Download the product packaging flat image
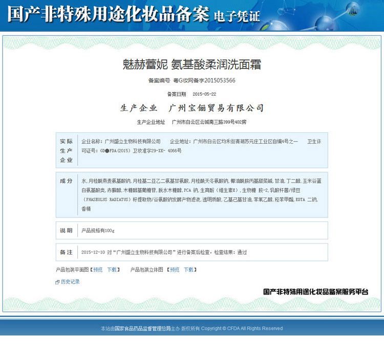Image resolution: width=384 pixels, height=359 pixels. 112,270
